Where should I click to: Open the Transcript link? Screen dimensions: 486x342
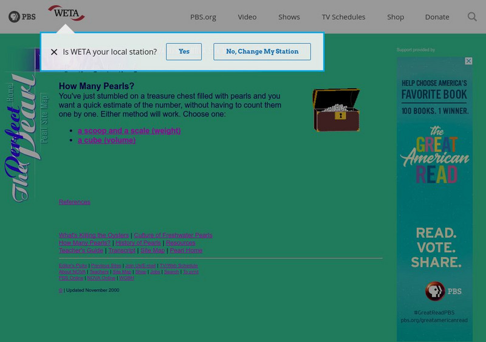(x=122, y=250)
